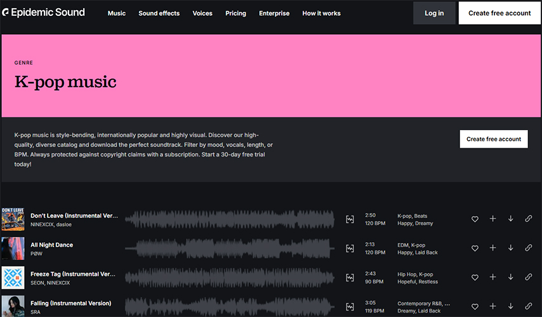
Task: Click the Hip Hop genre tag
Action: (407, 274)
